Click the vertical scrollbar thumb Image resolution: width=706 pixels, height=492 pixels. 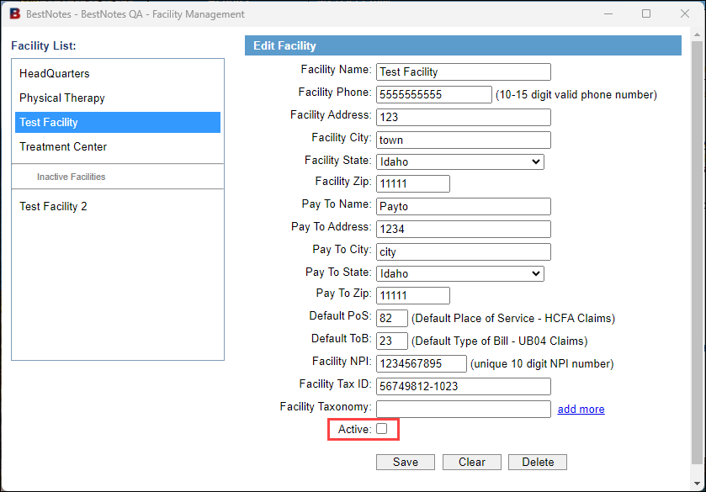point(697,252)
